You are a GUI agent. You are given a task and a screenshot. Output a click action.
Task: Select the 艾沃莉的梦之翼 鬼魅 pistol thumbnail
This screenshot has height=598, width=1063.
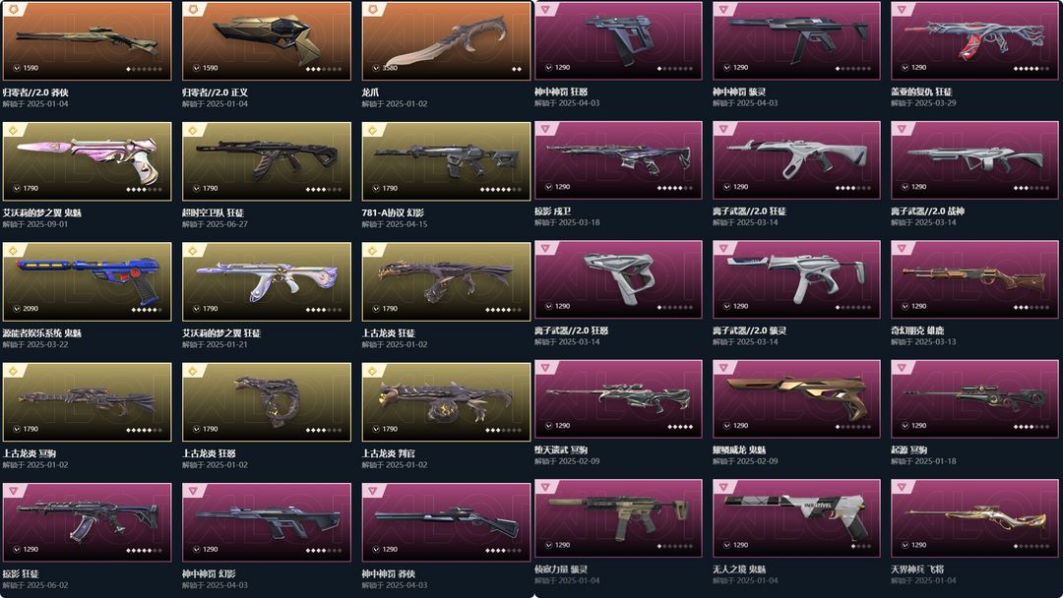pos(88,161)
